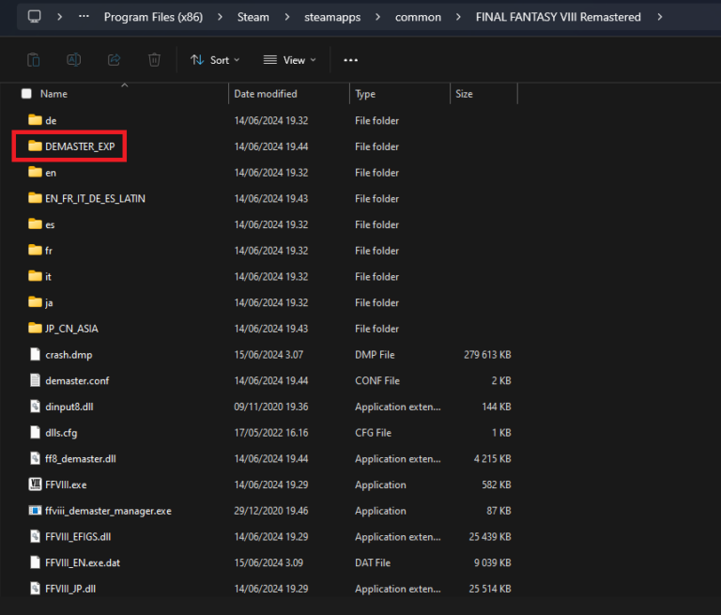Open the three-dot See more menu
This screenshot has width=721, height=615.
[x=350, y=60]
